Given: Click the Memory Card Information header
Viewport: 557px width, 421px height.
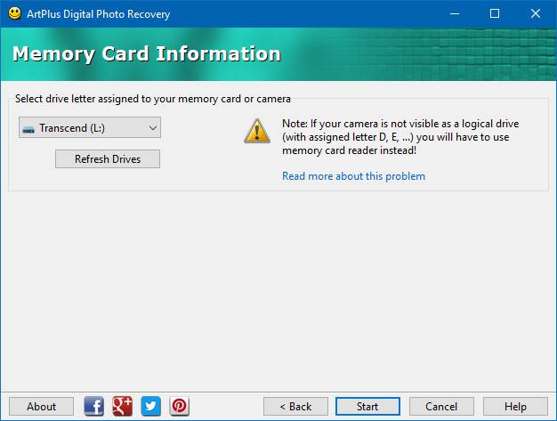Looking at the screenshot, I should coord(147,53).
